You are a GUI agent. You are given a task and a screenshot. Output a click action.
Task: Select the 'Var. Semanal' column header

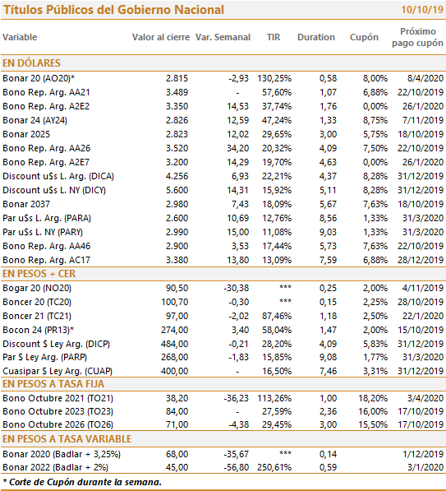tap(223, 37)
